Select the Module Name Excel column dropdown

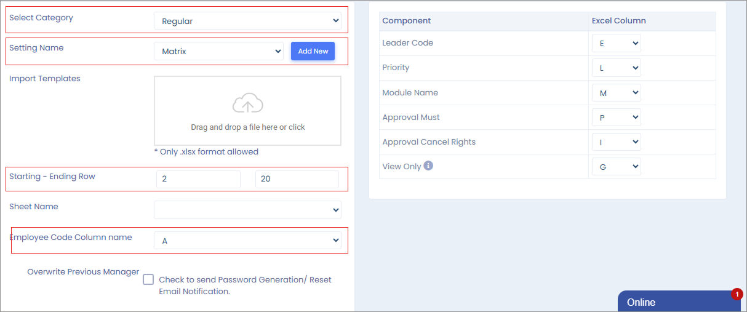(x=616, y=93)
